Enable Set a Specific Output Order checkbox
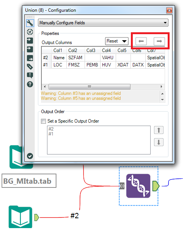 (43, 121)
